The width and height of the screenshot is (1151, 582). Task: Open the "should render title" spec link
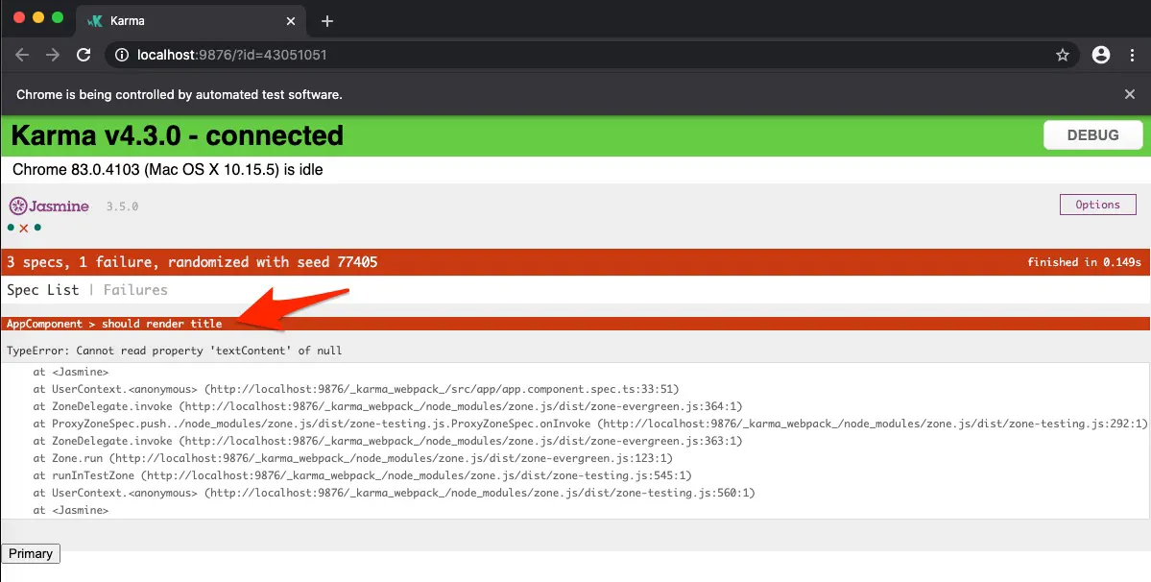coord(161,324)
